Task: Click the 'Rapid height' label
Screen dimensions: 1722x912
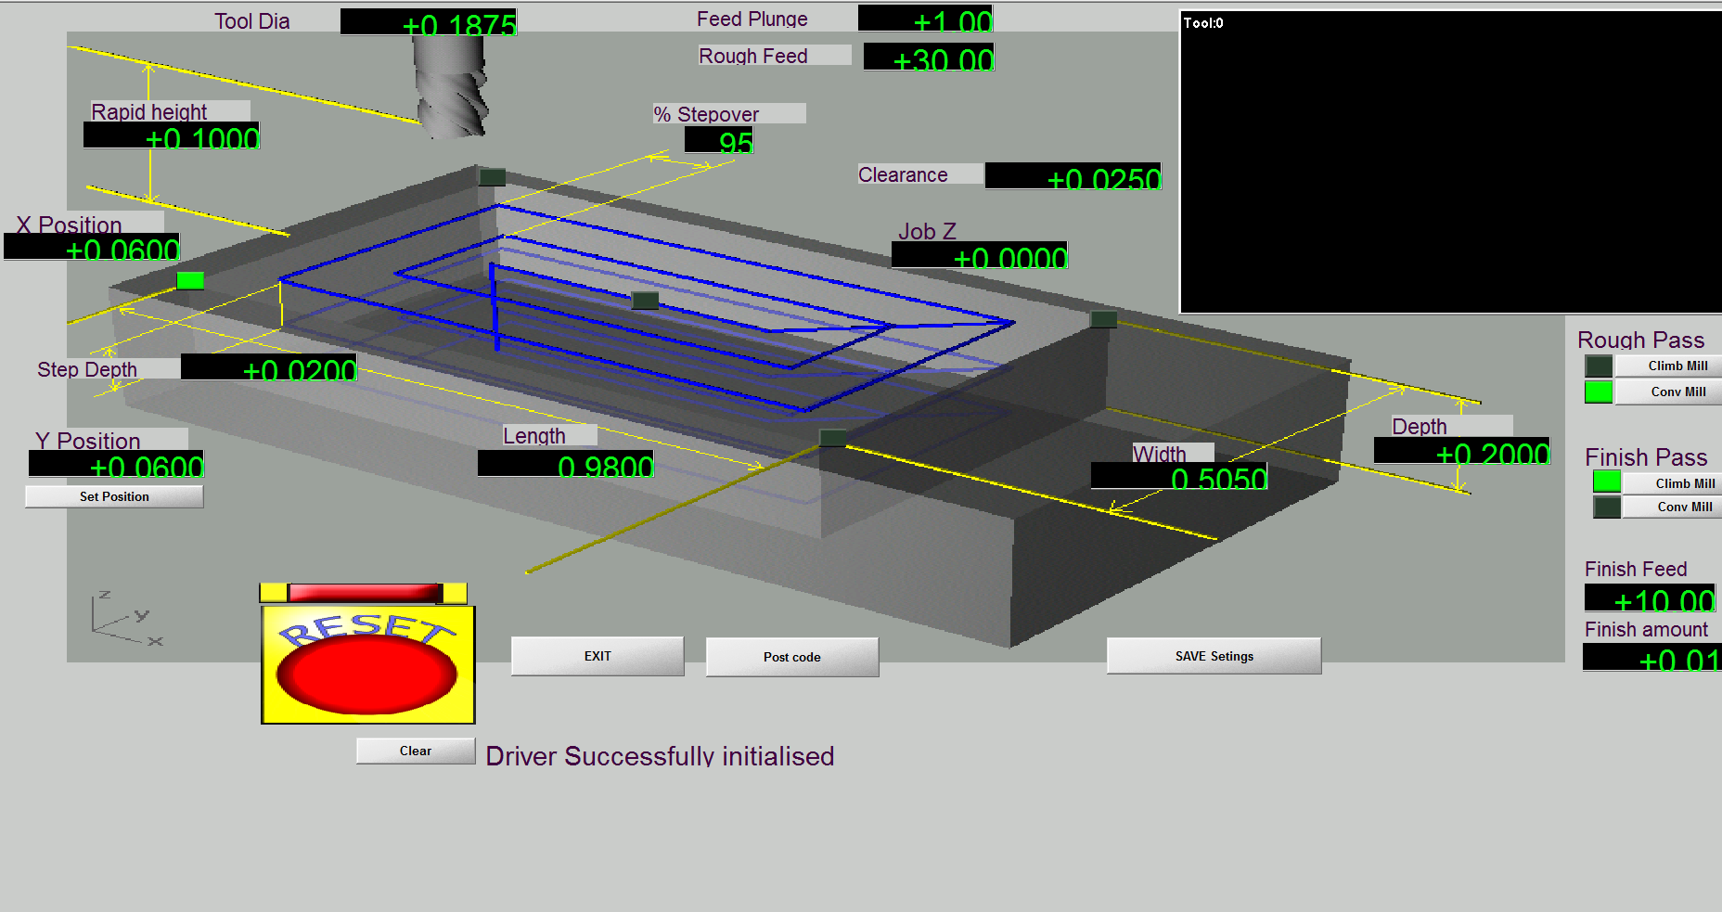Action: [149, 111]
